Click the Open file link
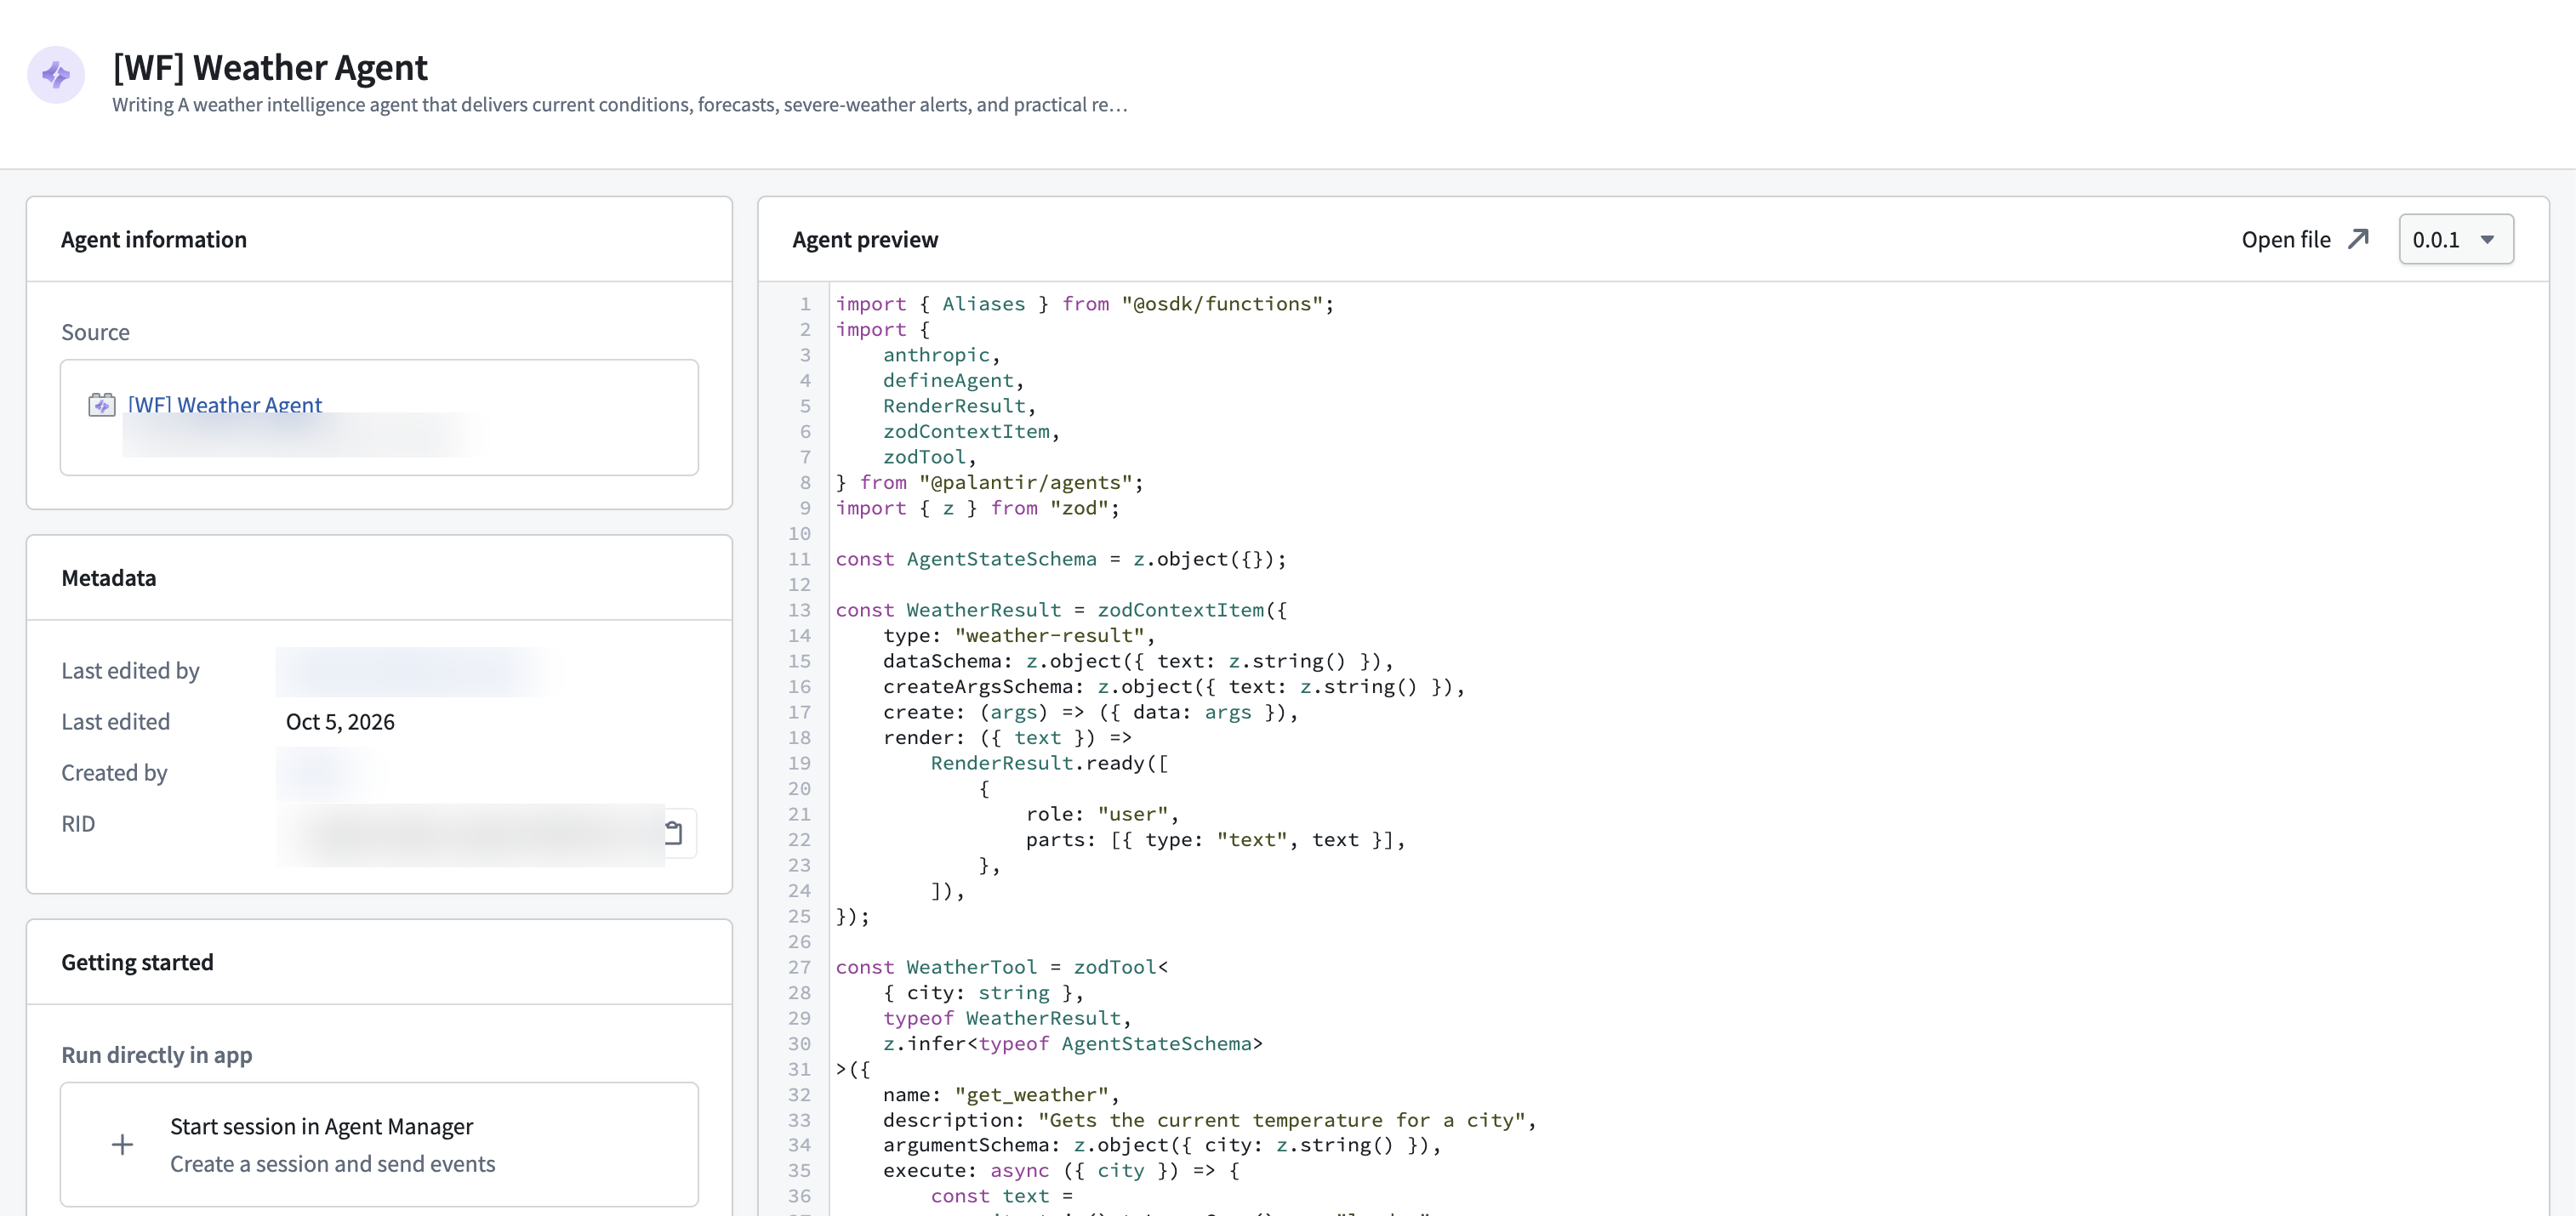2576x1216 pixels. pos(2286,240)
